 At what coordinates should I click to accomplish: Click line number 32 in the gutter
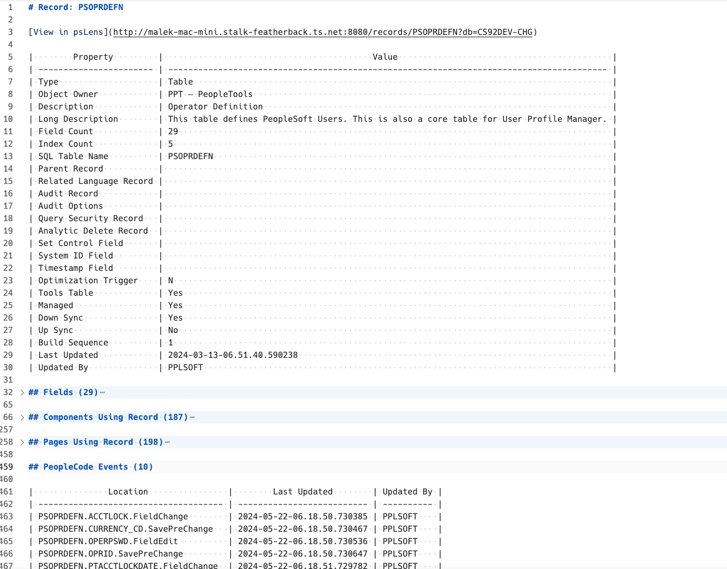point(8,392)
